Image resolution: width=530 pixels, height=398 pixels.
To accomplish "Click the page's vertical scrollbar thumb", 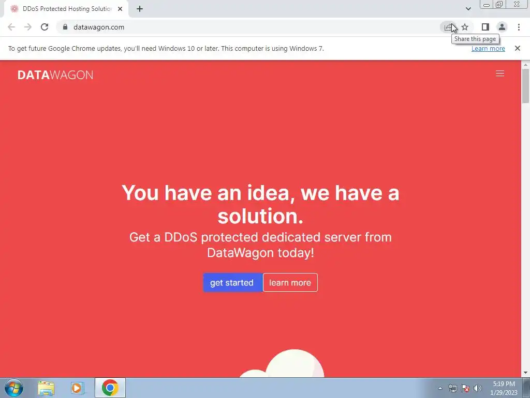I will coord(526,86).
